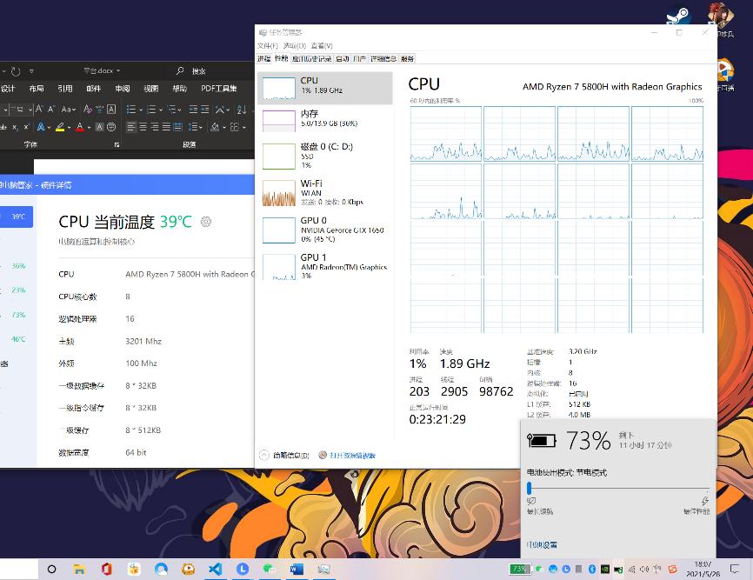Click the blue text effects icon in Word
753x580 pixels.
pyautogui.click(x=41, y=126)
